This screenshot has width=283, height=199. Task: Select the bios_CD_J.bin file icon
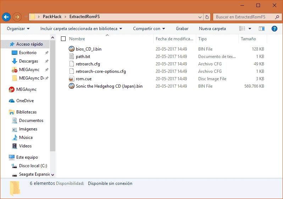pos(72,49)
